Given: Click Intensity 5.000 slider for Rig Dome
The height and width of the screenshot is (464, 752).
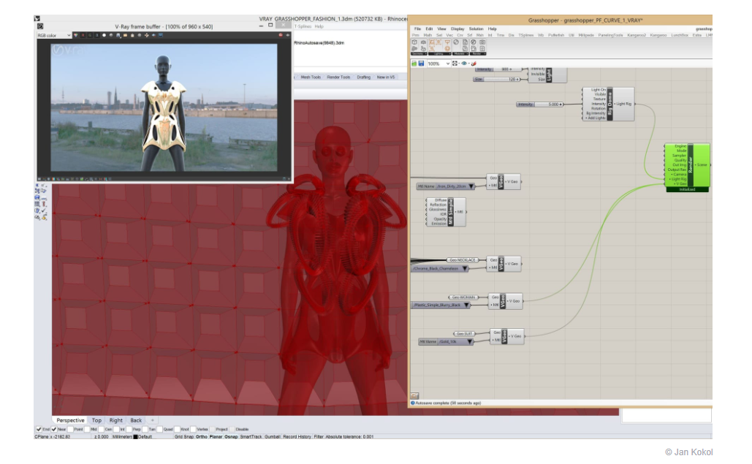Looking at the screenshot, I should pyautogui.click(x=539, y=104).
